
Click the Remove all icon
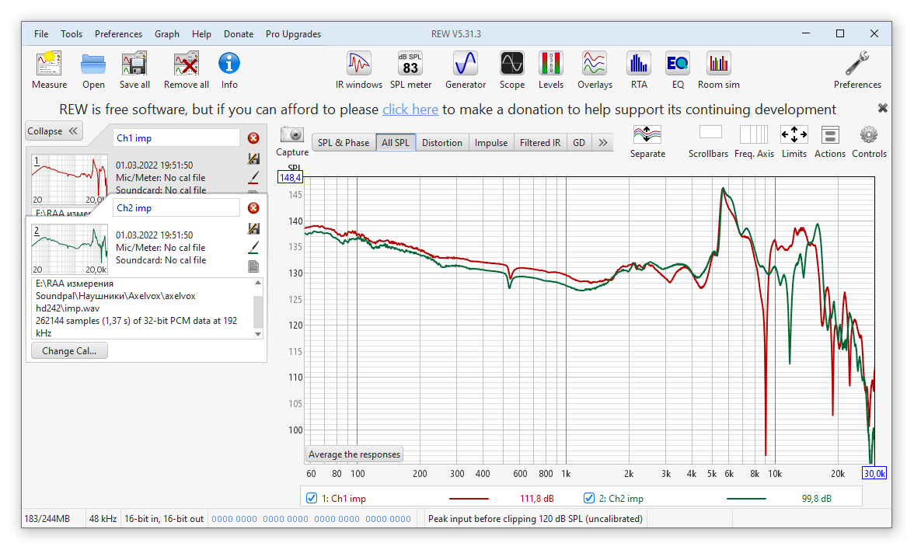pos(187,64)
